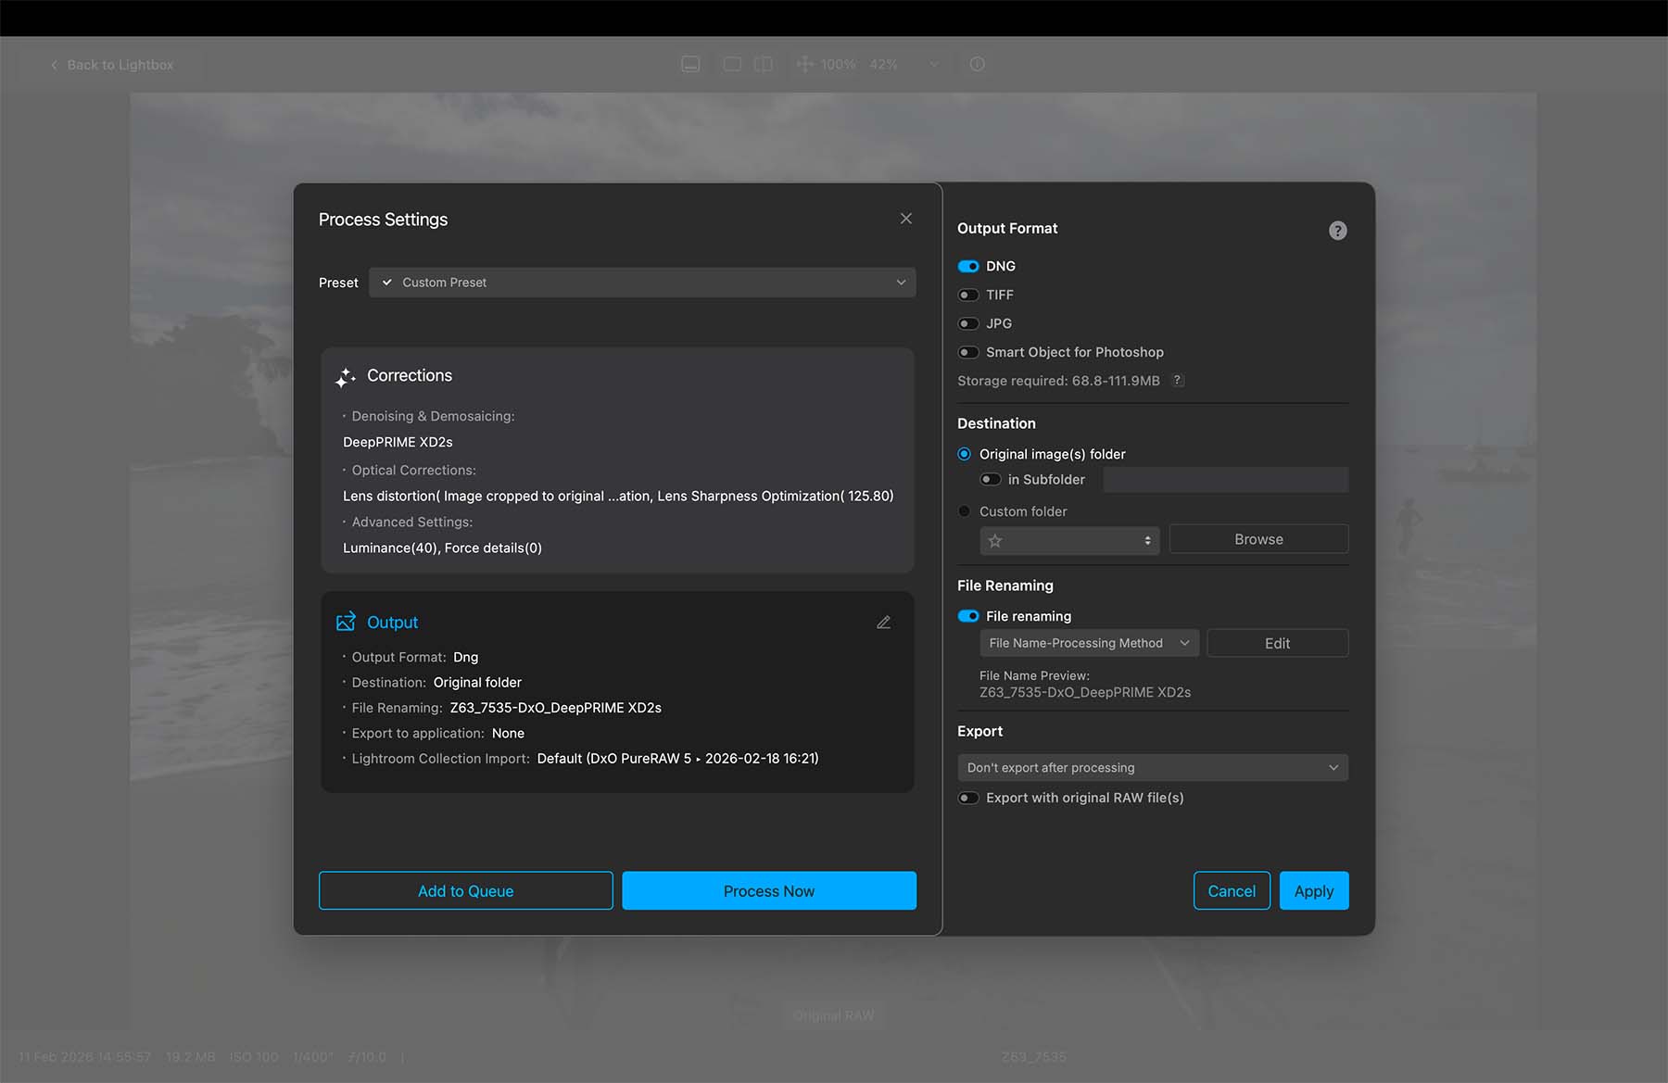The width and height of the screenshot is (1668, 1083).
Task: Click the Output image icon
Action: [346, 623]
